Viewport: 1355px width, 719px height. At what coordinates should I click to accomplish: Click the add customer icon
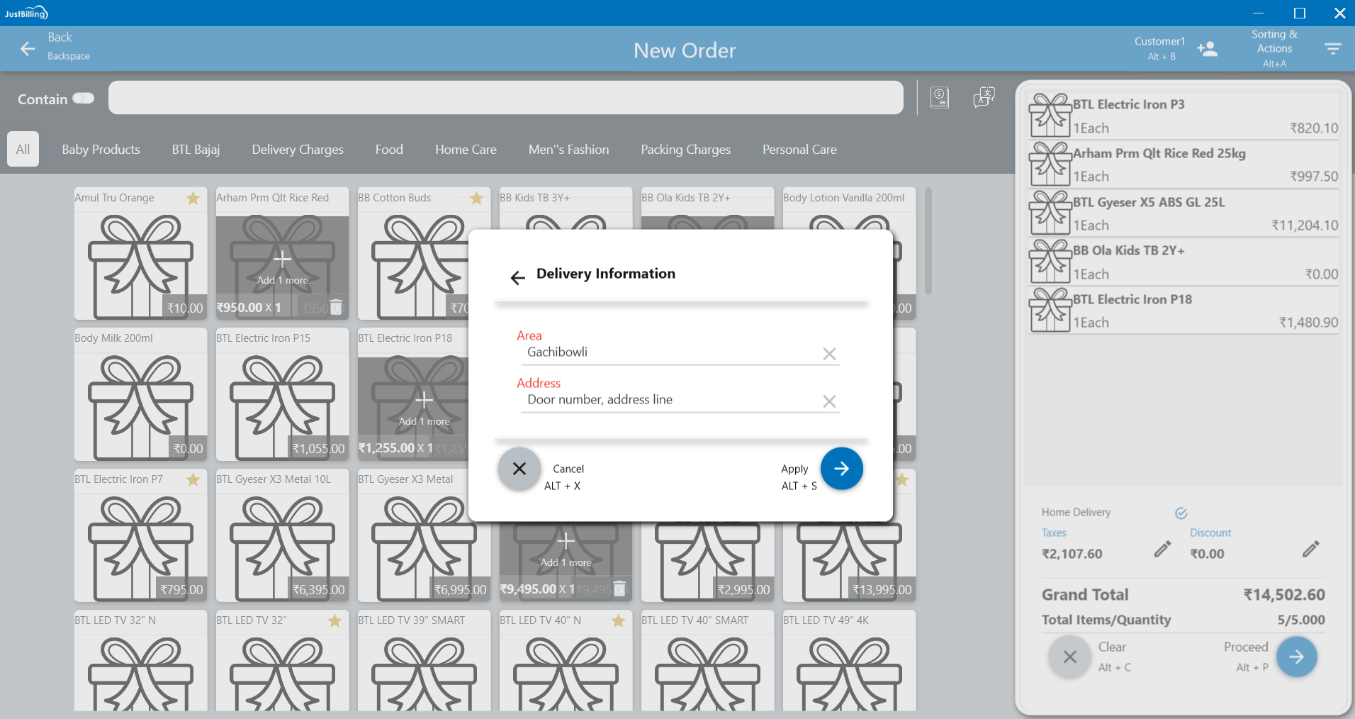click(x=1207, y=49)
